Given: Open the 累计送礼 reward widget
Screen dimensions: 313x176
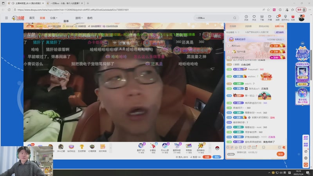Looking at the screenshot, I should click(302, 97).
